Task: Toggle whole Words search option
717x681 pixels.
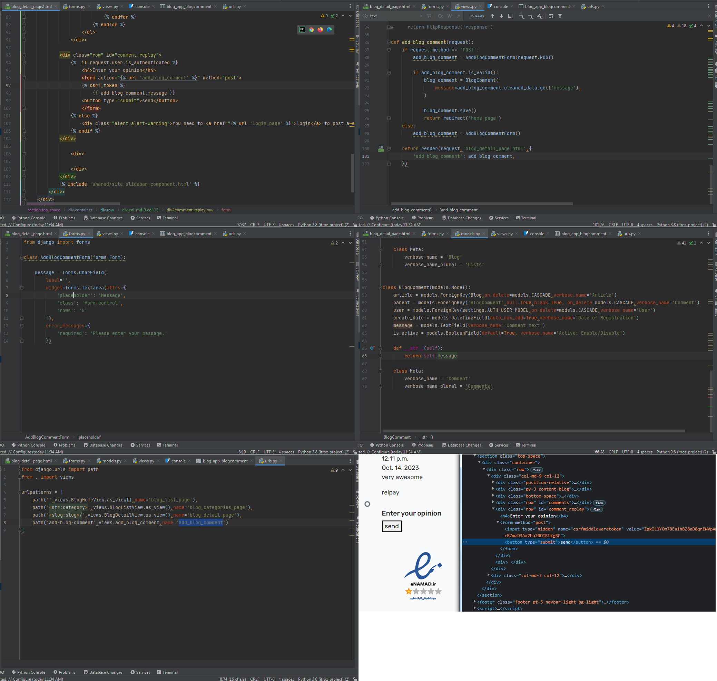Action: (x=449, y=16)
